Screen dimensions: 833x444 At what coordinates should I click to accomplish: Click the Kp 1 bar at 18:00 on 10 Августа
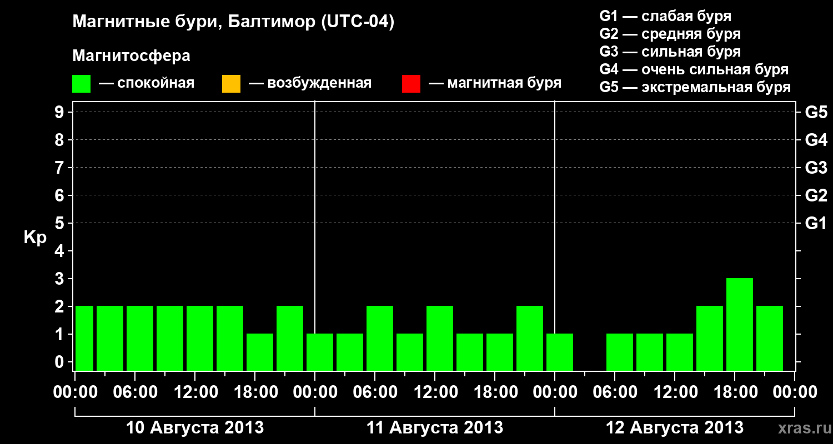pos(260,352)
